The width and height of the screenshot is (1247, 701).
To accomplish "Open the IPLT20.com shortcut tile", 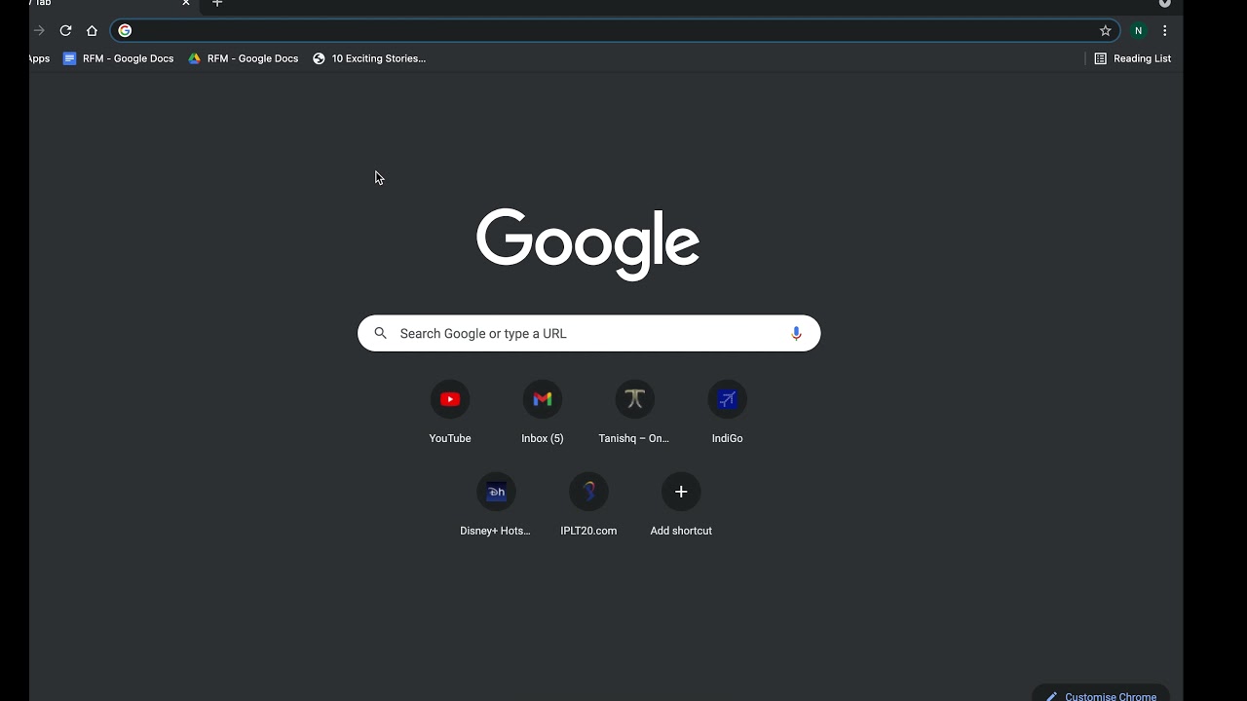I will pos(588,504).
